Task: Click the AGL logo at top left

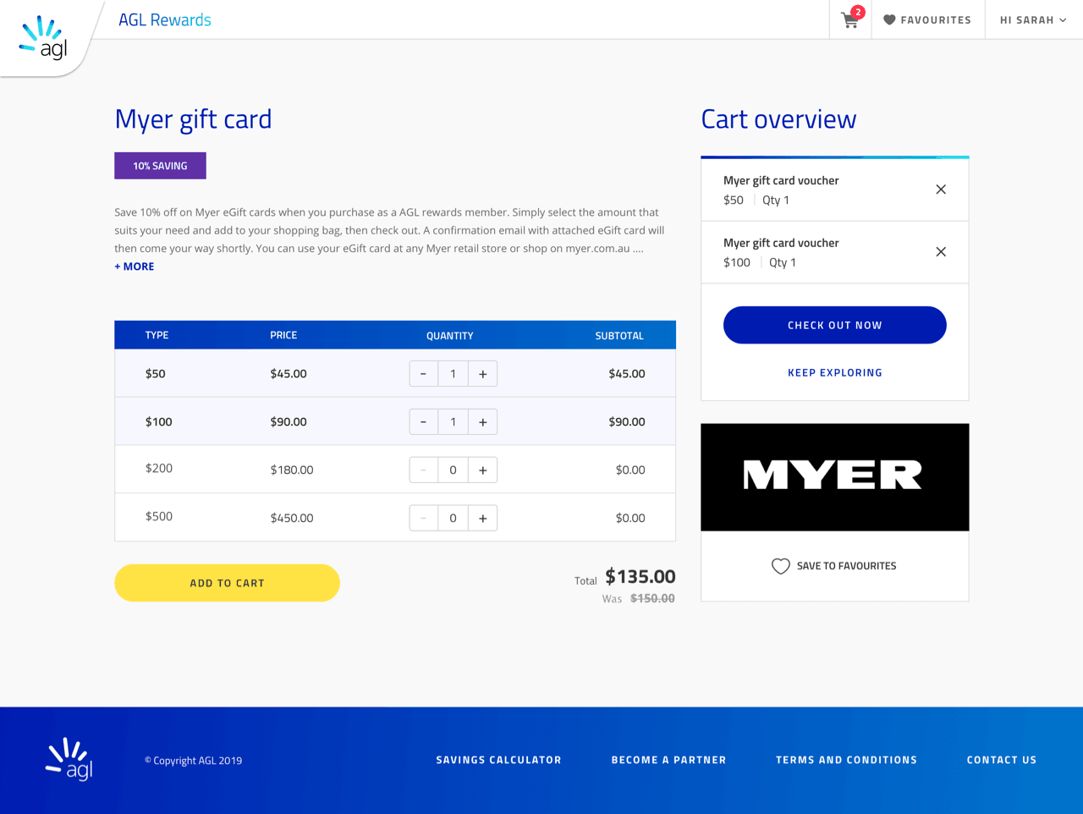Action: point(44,37)
